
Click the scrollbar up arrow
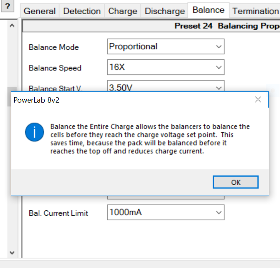click(12, 26)
